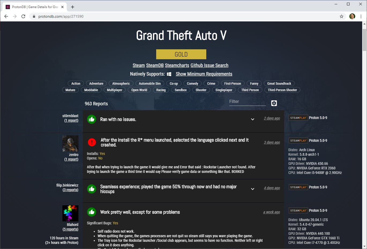Click the Chrome profile avatar
Screen dimensions: 367x249
click(352, 16)
